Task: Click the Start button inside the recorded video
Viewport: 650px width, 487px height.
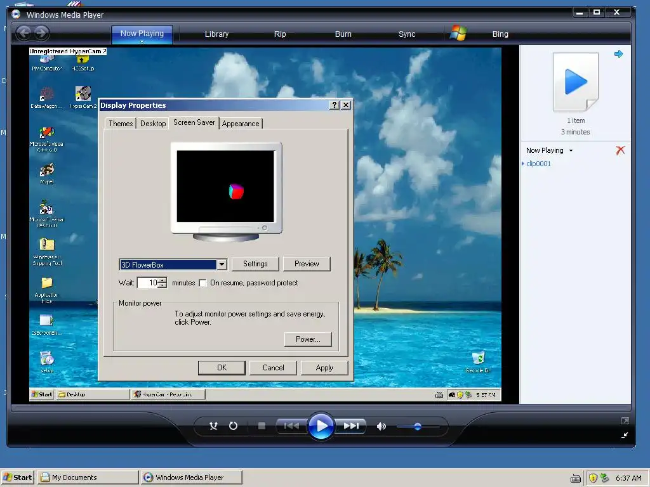Action: pos(42,394)
